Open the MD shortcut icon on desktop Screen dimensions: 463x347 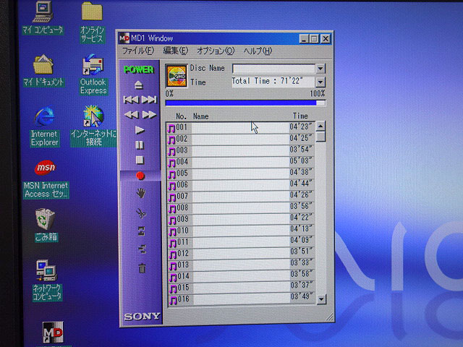tap(53, 333)
